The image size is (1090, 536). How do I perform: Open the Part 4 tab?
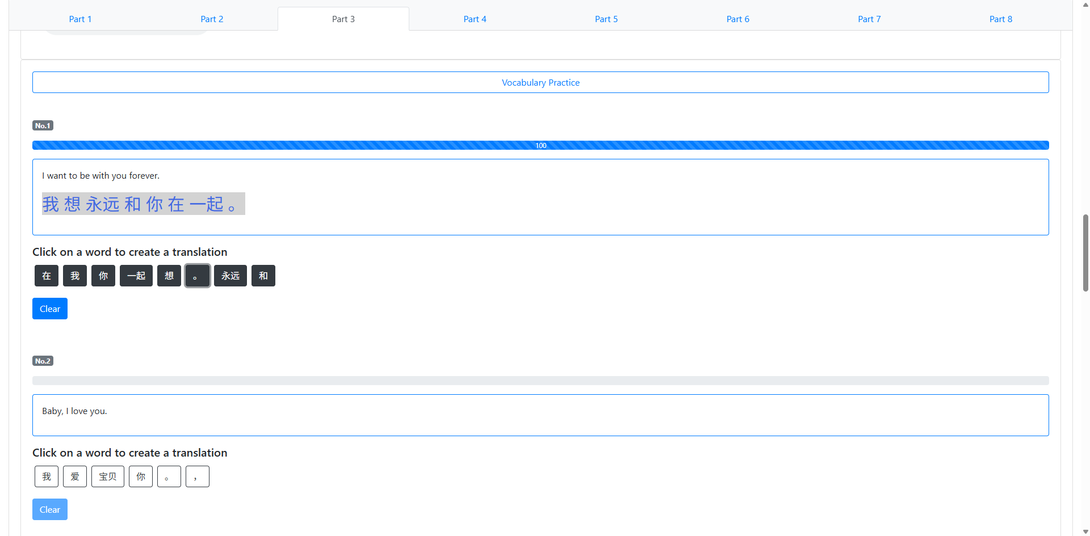475,19
